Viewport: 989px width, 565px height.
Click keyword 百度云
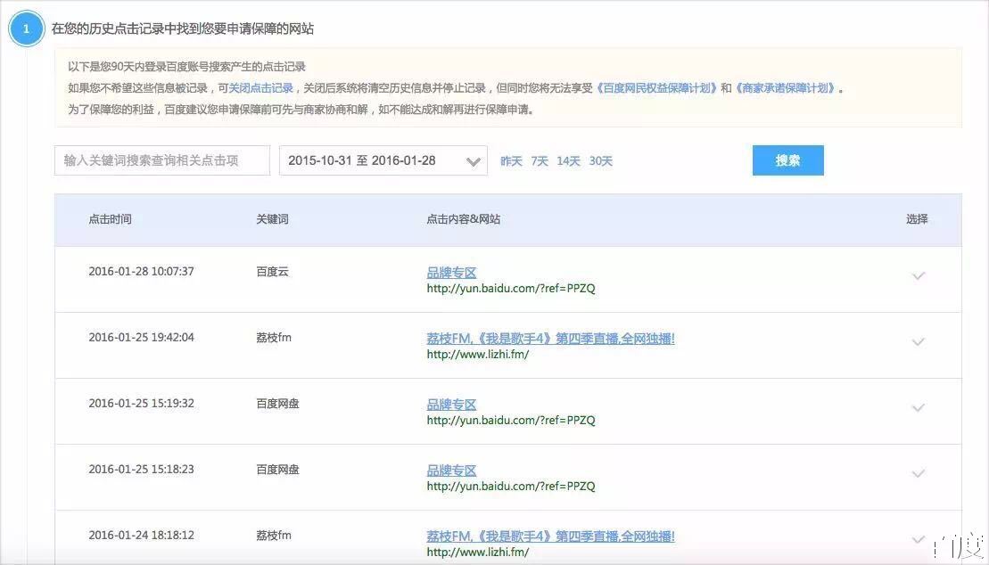[x=273, y=271]
